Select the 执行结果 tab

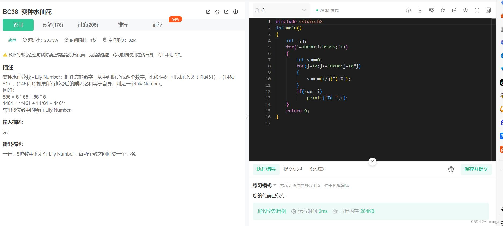pyautogui.click(x=266, y=169)
